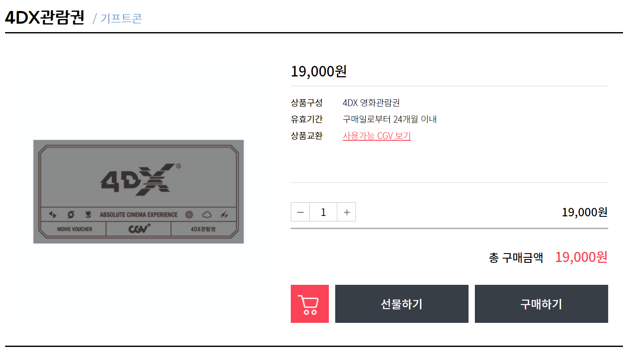The width and height of the screenshot is (623, 352).
Task: Click the 선물하기 gift button
Action: click(x=402, y=304)
